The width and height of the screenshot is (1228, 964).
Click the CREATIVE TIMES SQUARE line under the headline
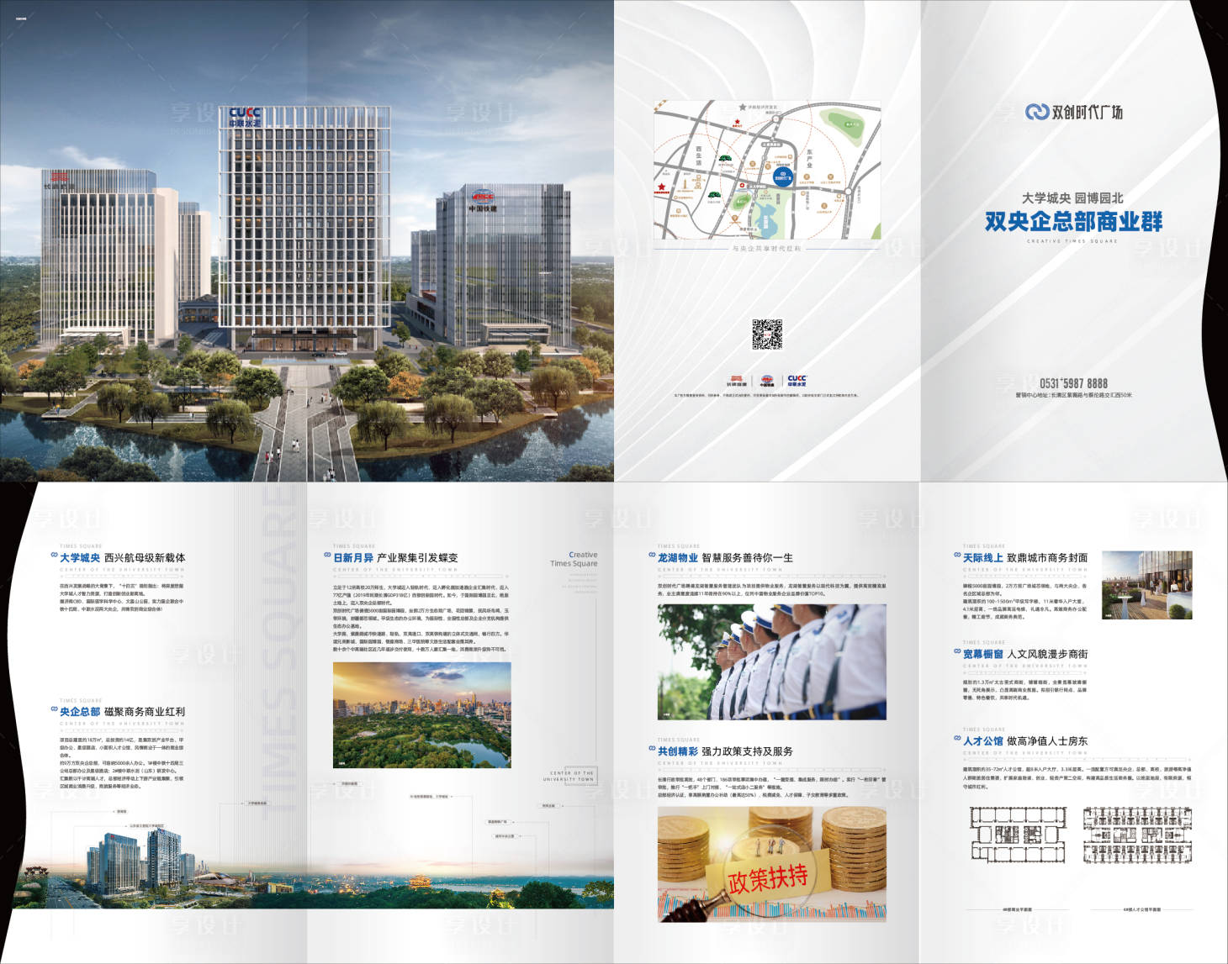point(1072,241)
